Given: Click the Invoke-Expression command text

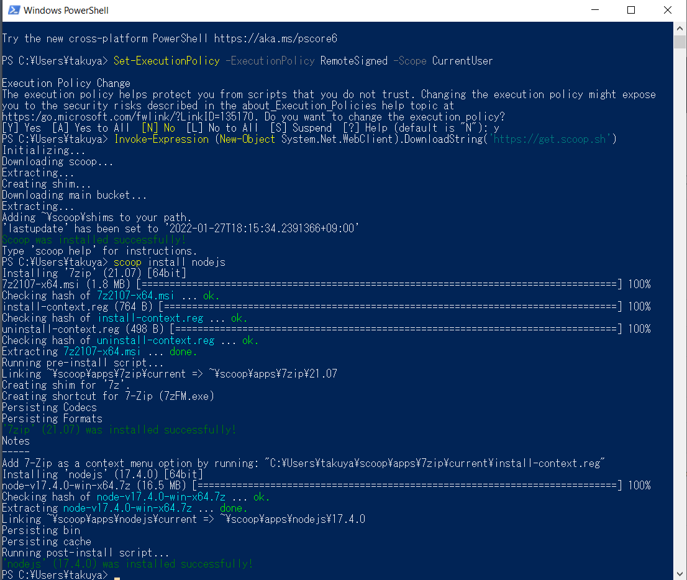Looking at the screenshot, I should click(x=162, y=139).
